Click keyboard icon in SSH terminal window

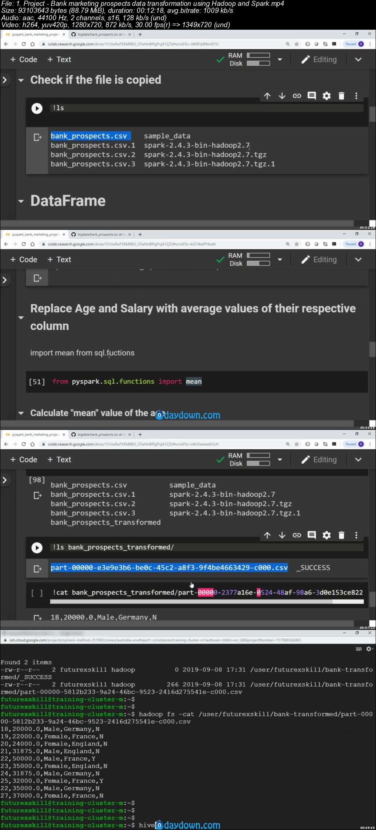click(x=359, y=649)
